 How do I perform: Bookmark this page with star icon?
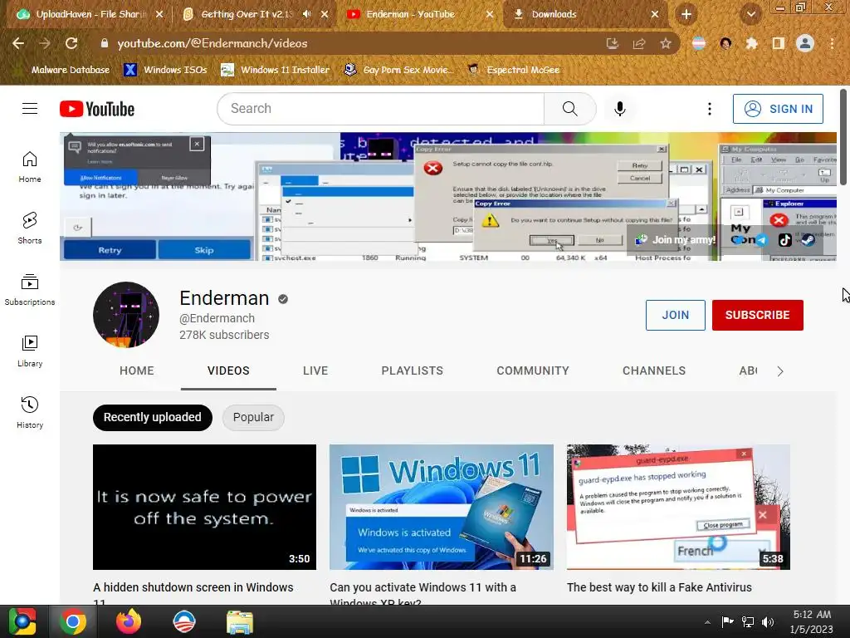[665, 43]
